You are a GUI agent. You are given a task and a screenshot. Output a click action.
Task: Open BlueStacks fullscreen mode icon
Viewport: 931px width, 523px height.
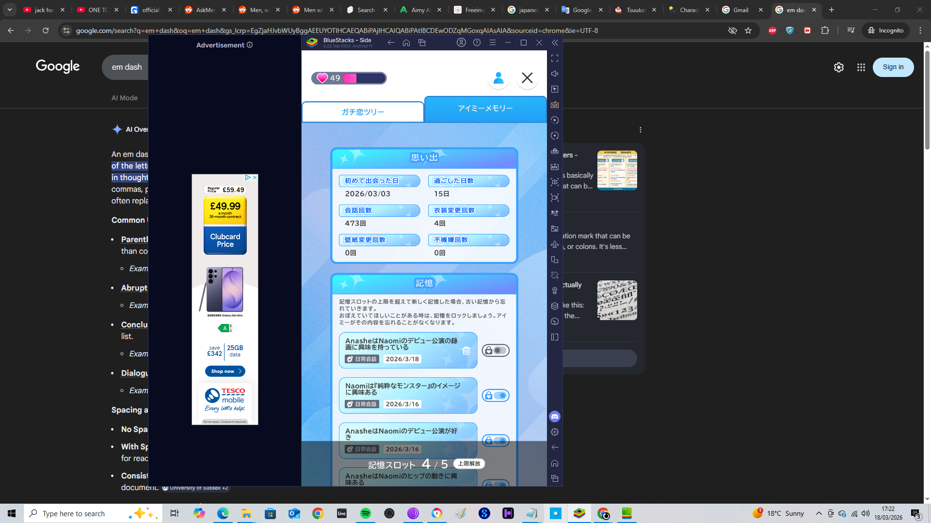coord(555,58)
